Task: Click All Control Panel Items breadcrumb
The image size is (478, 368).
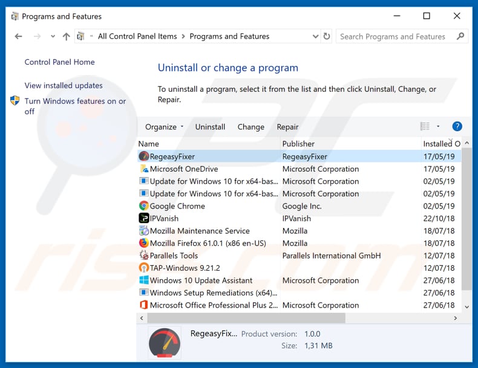Action: (137, 36)
